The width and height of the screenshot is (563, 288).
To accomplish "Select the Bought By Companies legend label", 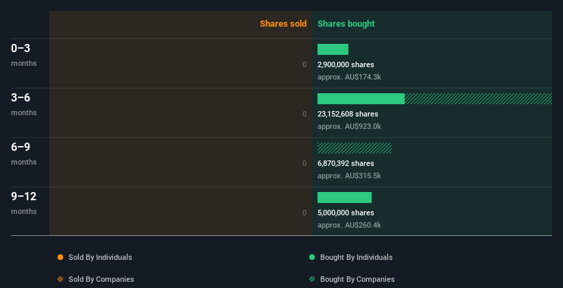I will (357, 279).
